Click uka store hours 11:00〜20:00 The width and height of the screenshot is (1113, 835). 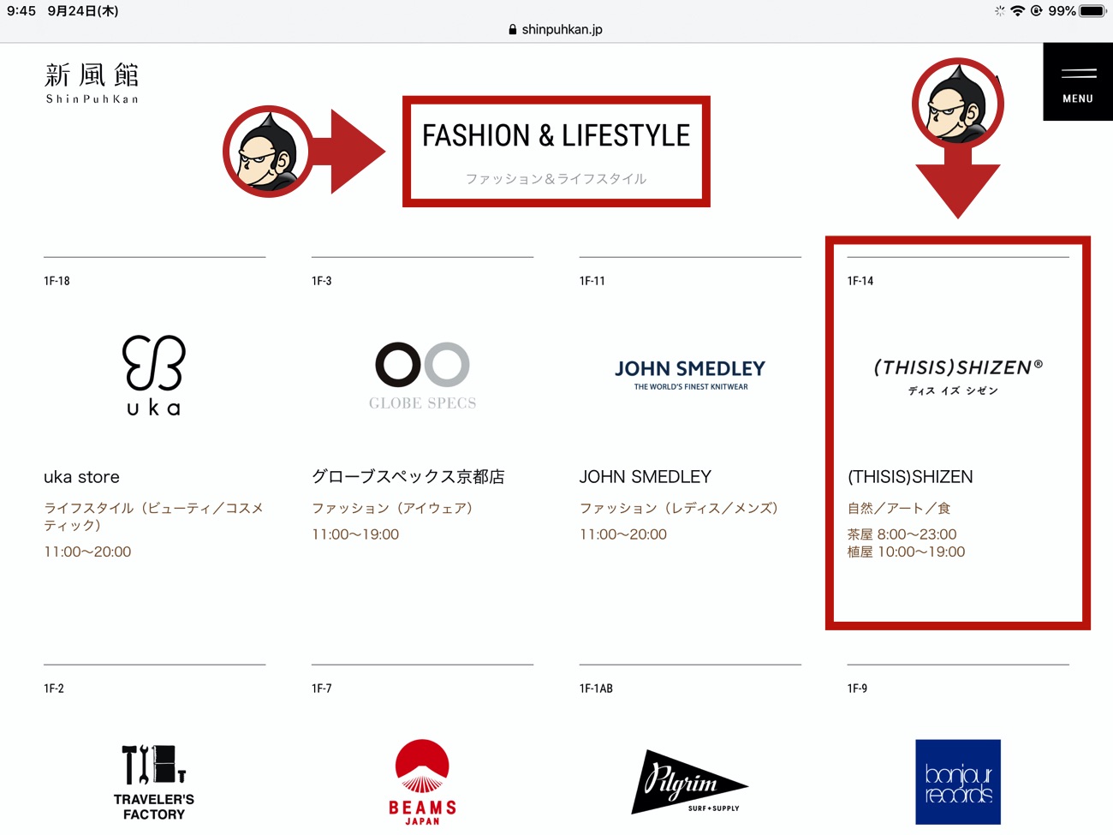(x=87, y=552)
